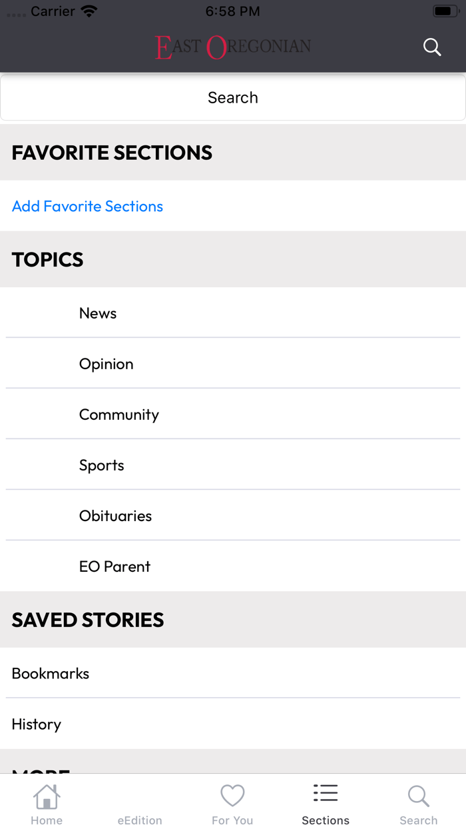Select the Community section
Viewport: 466px width, 829px height.
click(x=118, y=414)
